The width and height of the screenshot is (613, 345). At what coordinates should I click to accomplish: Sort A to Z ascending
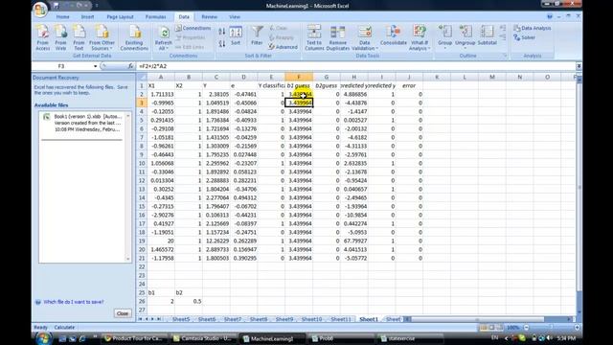222,32
